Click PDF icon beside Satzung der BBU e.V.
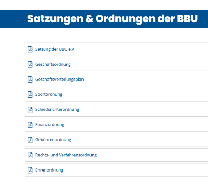 click(30, 49)
